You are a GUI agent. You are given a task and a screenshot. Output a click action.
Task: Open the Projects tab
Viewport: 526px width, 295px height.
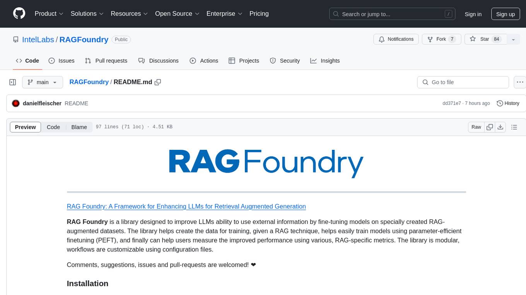244,61
